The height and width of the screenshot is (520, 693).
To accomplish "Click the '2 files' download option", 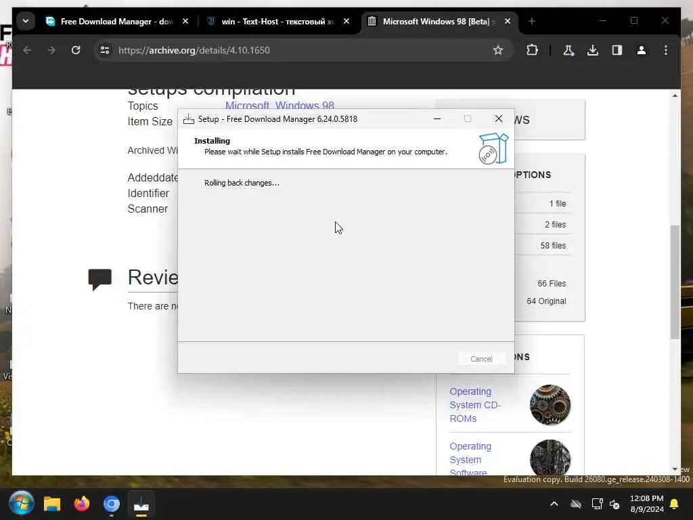I will pyautogui.click(x=555, y=225).
